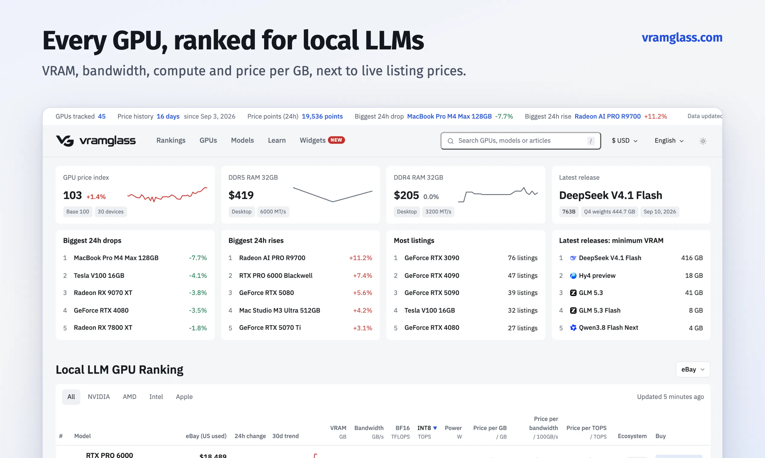Image resolution: width=765 pixels, height=458 pixels.
Task: Open the eBay marketplace dropdown
Action: (692, 369)
